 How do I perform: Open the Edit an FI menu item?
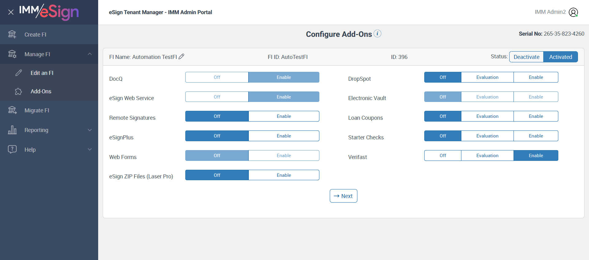coord(42,73)
